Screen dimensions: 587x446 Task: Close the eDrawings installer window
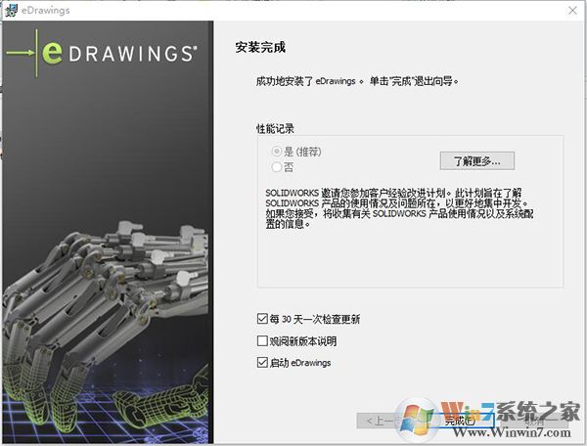click(572, 11)
